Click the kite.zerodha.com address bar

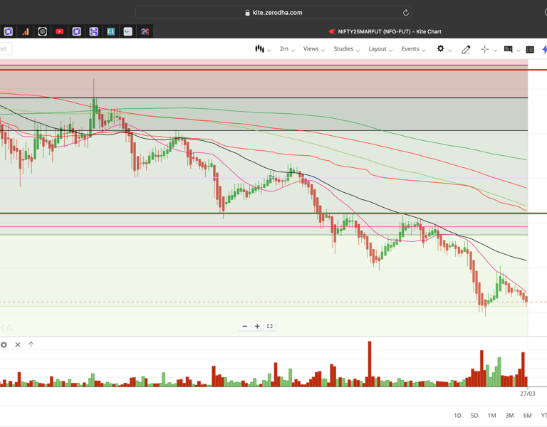273,13
